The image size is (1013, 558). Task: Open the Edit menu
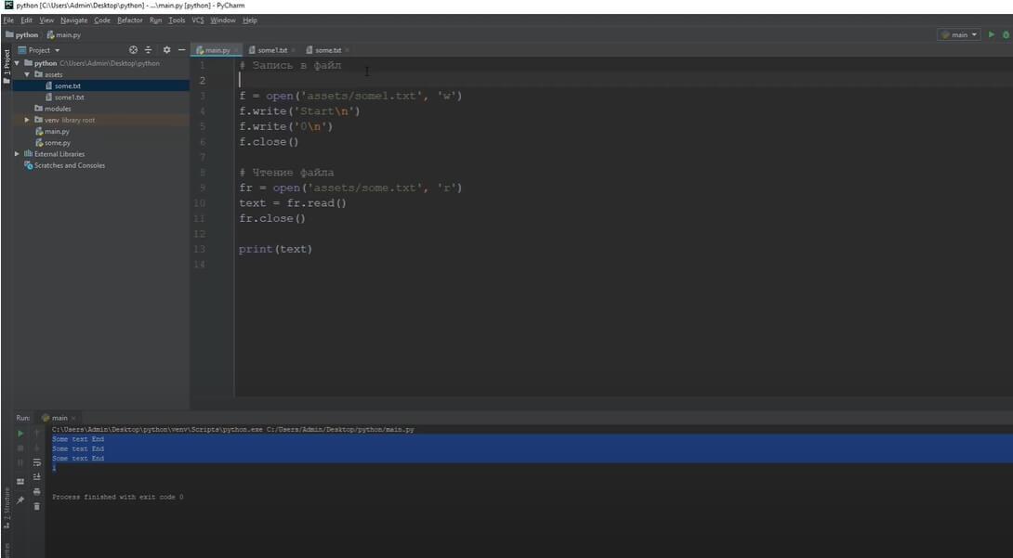pos(27,20)
